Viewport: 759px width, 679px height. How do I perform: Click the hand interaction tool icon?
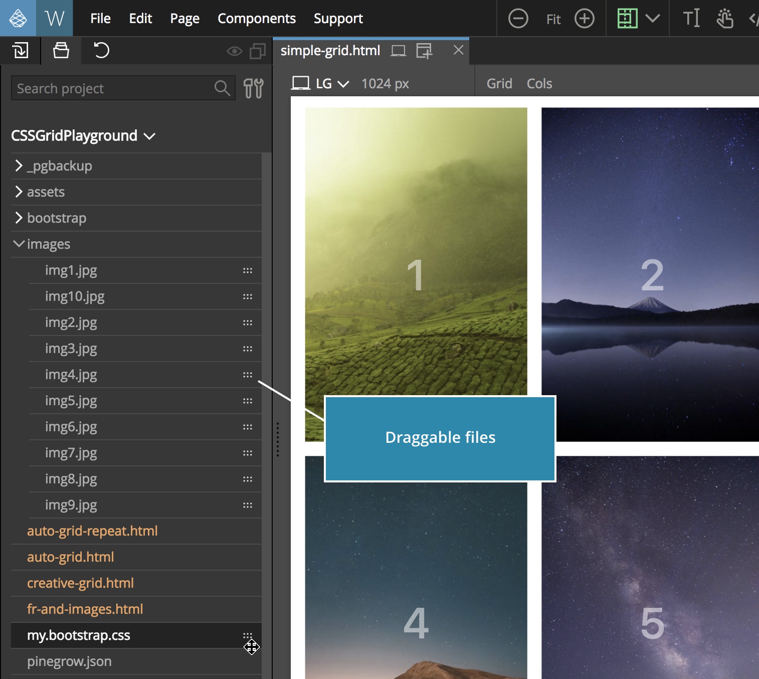point(725,19)
